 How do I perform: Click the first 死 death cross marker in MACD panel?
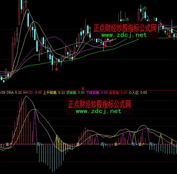pos(39,144)
